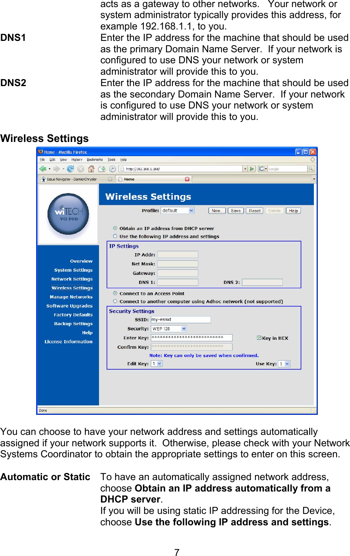350x556 pixels.
Task: Open Network Settings in the sidebar
Action: click(x=72, y=279)
